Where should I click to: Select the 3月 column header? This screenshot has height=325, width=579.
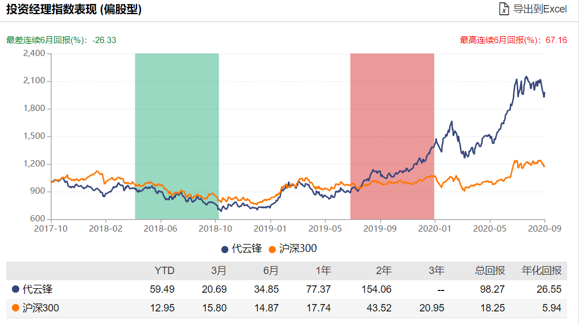[219, 271]
